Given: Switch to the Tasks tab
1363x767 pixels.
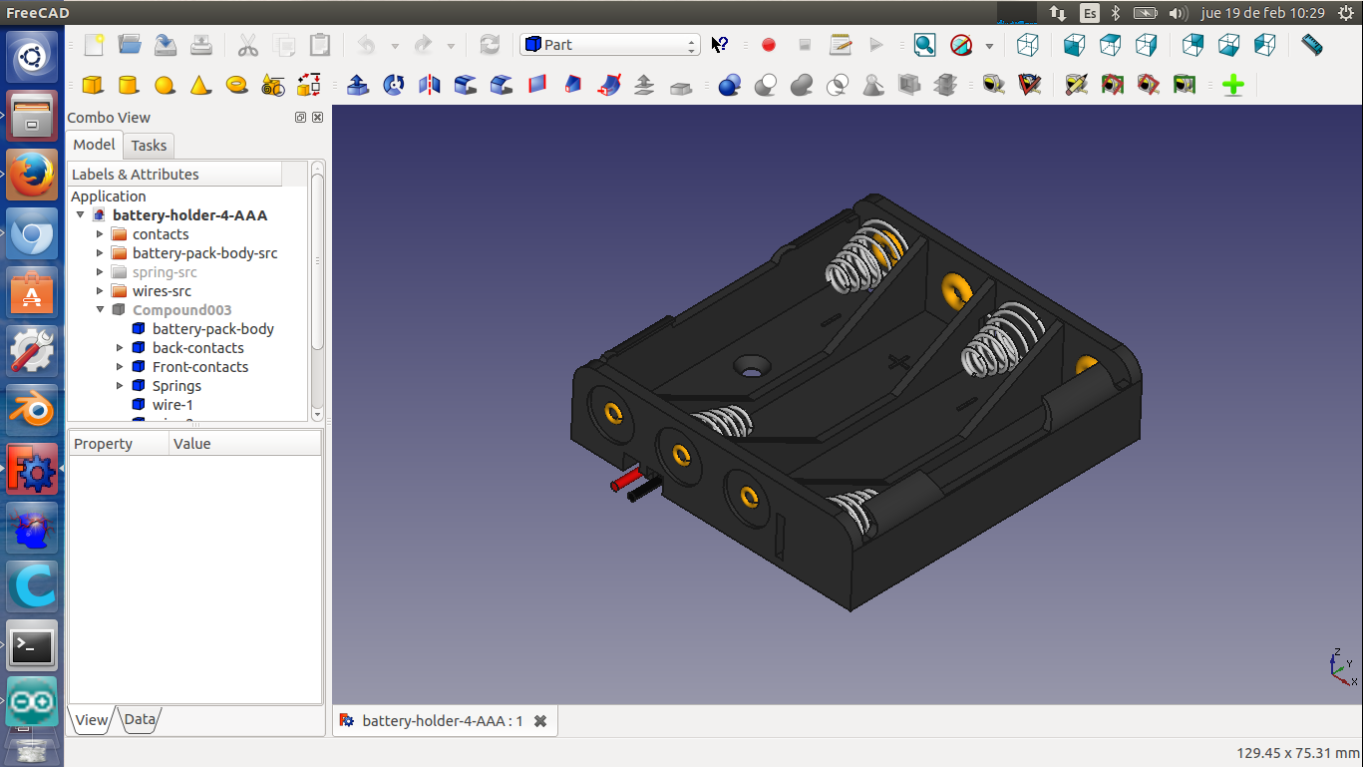Looking at the screenshot, I should point(149,146).
